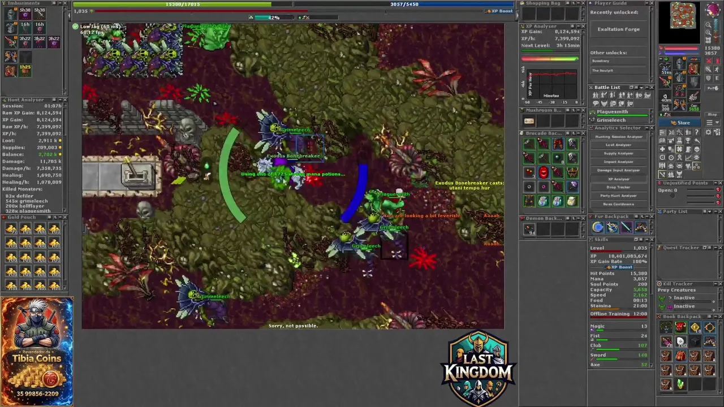Click the minimap compass rose
The height and width of the screenshot is (407, 724).
[713, 9]
